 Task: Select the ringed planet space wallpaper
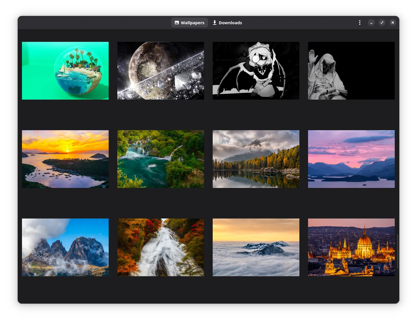click(x=161, y=71)
